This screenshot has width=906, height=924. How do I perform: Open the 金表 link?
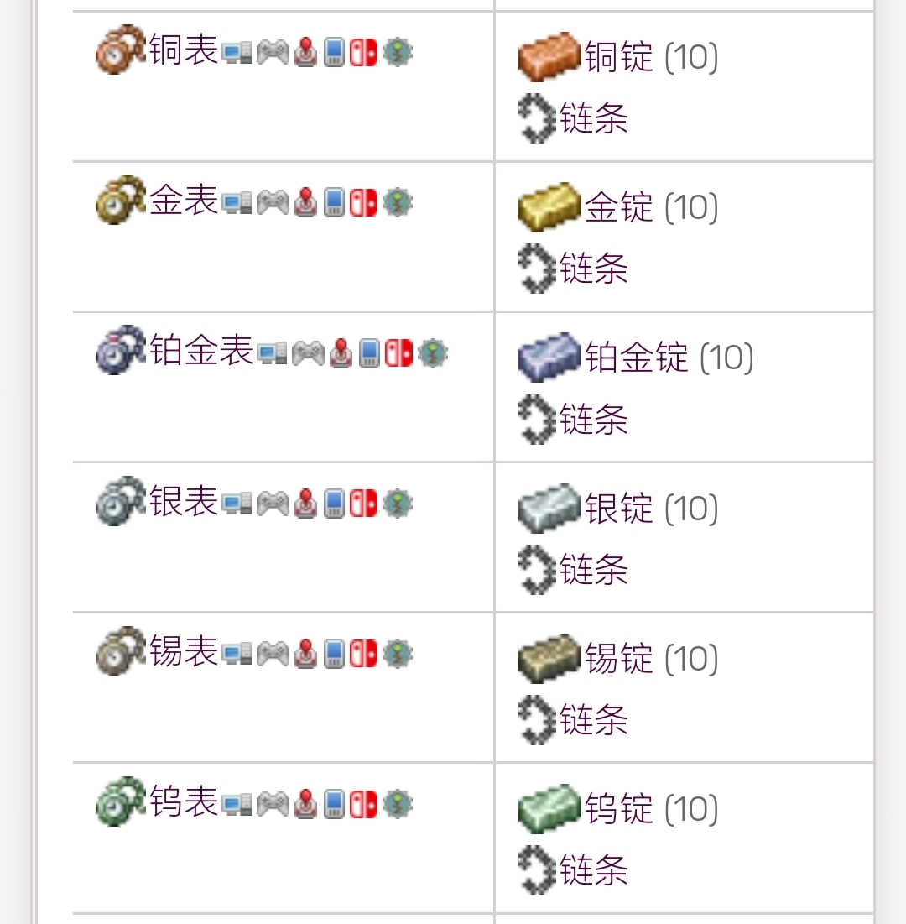point(184,201)
